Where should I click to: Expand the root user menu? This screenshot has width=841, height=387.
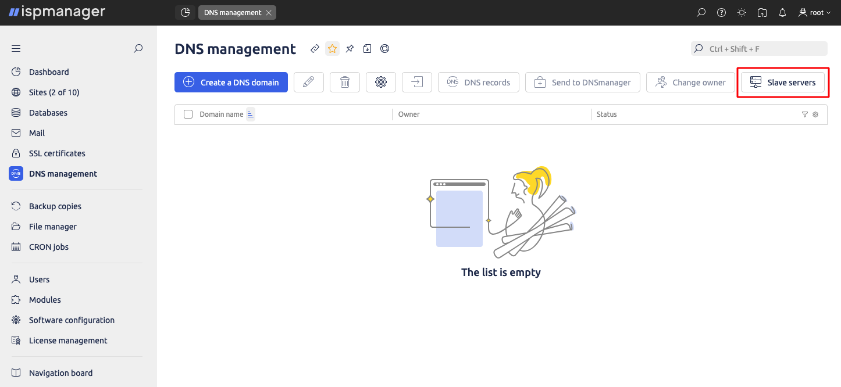pyautogui.click(x=815, y=12)
